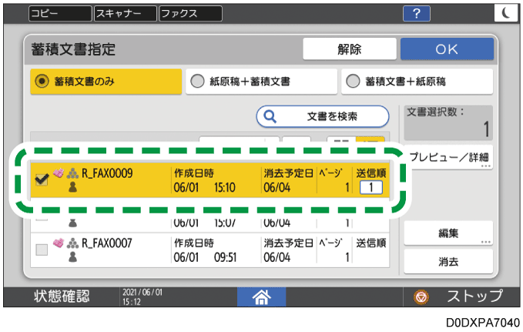Click the user icon under R_FAX0007
Screen dimensions: 523x332
click(72, 257)
